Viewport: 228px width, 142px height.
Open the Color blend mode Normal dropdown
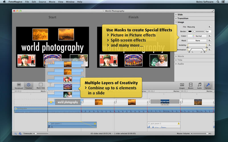coord(197,36)
